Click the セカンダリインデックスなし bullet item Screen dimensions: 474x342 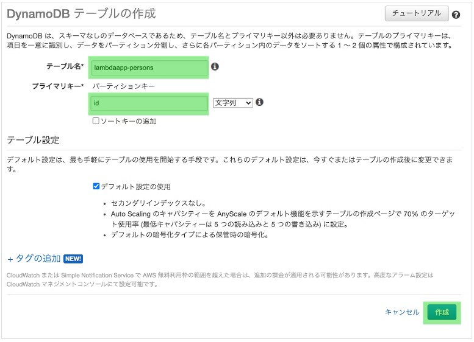158,203
